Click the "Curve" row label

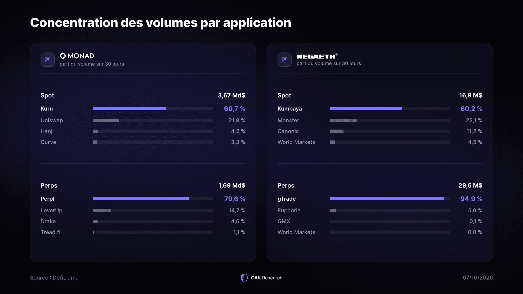tap(48, 142)
